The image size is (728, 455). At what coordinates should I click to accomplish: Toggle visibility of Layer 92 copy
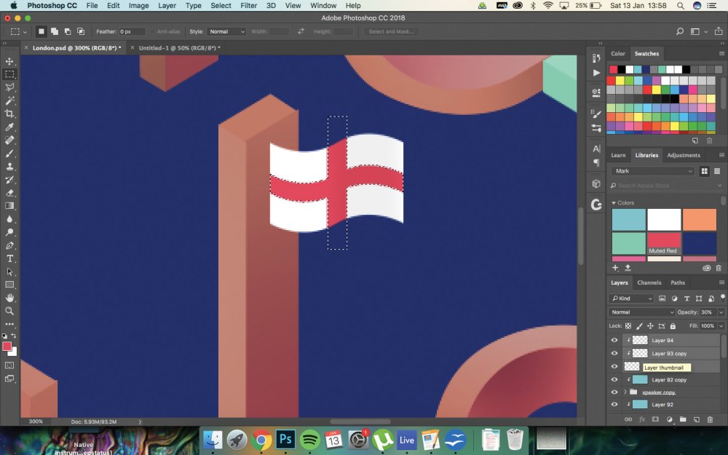click(614, 380)
